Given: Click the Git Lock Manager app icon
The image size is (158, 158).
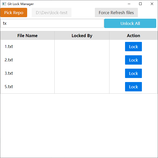Looking at the screenshot, I should click(x=4, y=4).
